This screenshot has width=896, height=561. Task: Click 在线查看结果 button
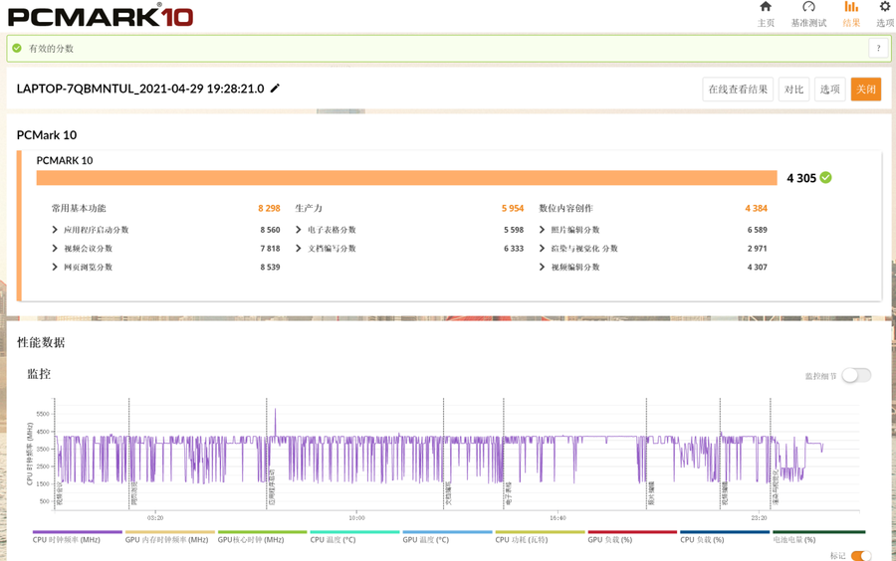738,90
